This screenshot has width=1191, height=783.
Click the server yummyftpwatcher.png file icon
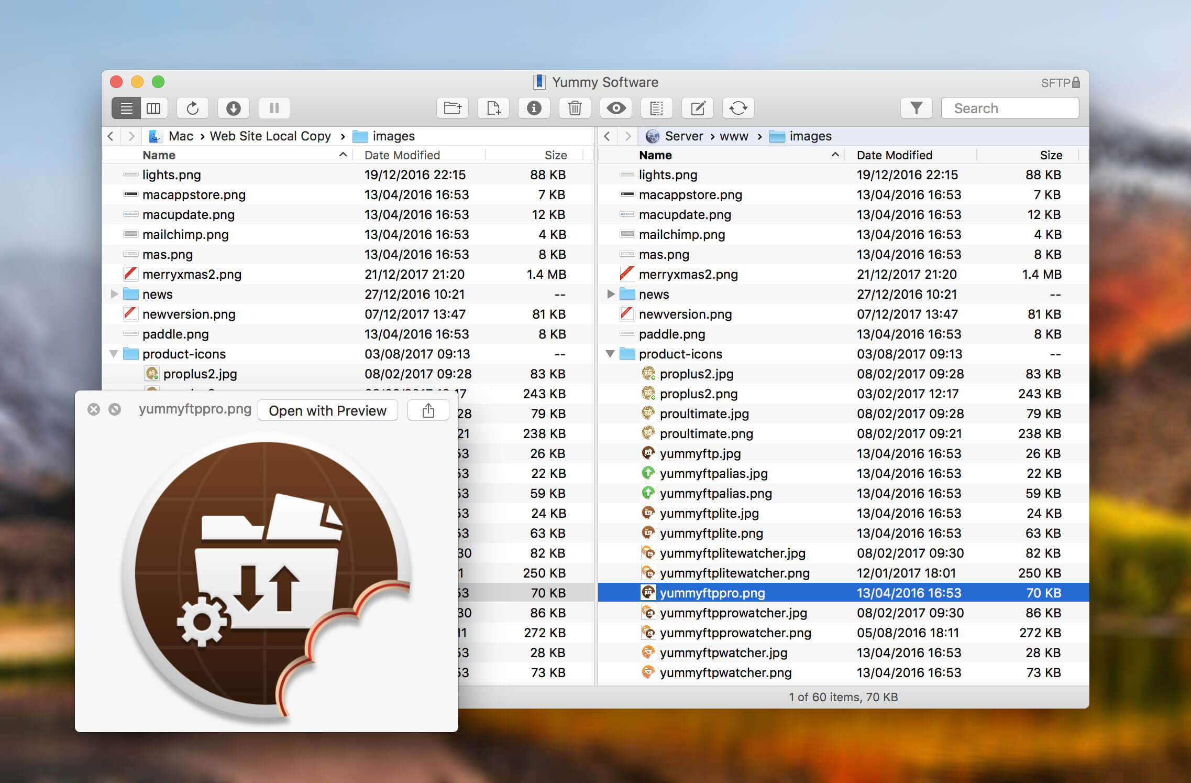(x=648, y=672)
